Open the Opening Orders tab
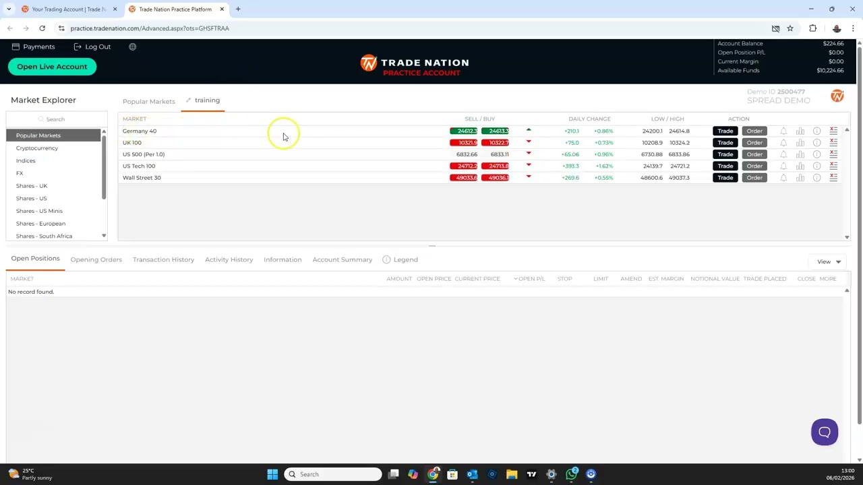Screen dimensions: 863x485 click(96, 259)
